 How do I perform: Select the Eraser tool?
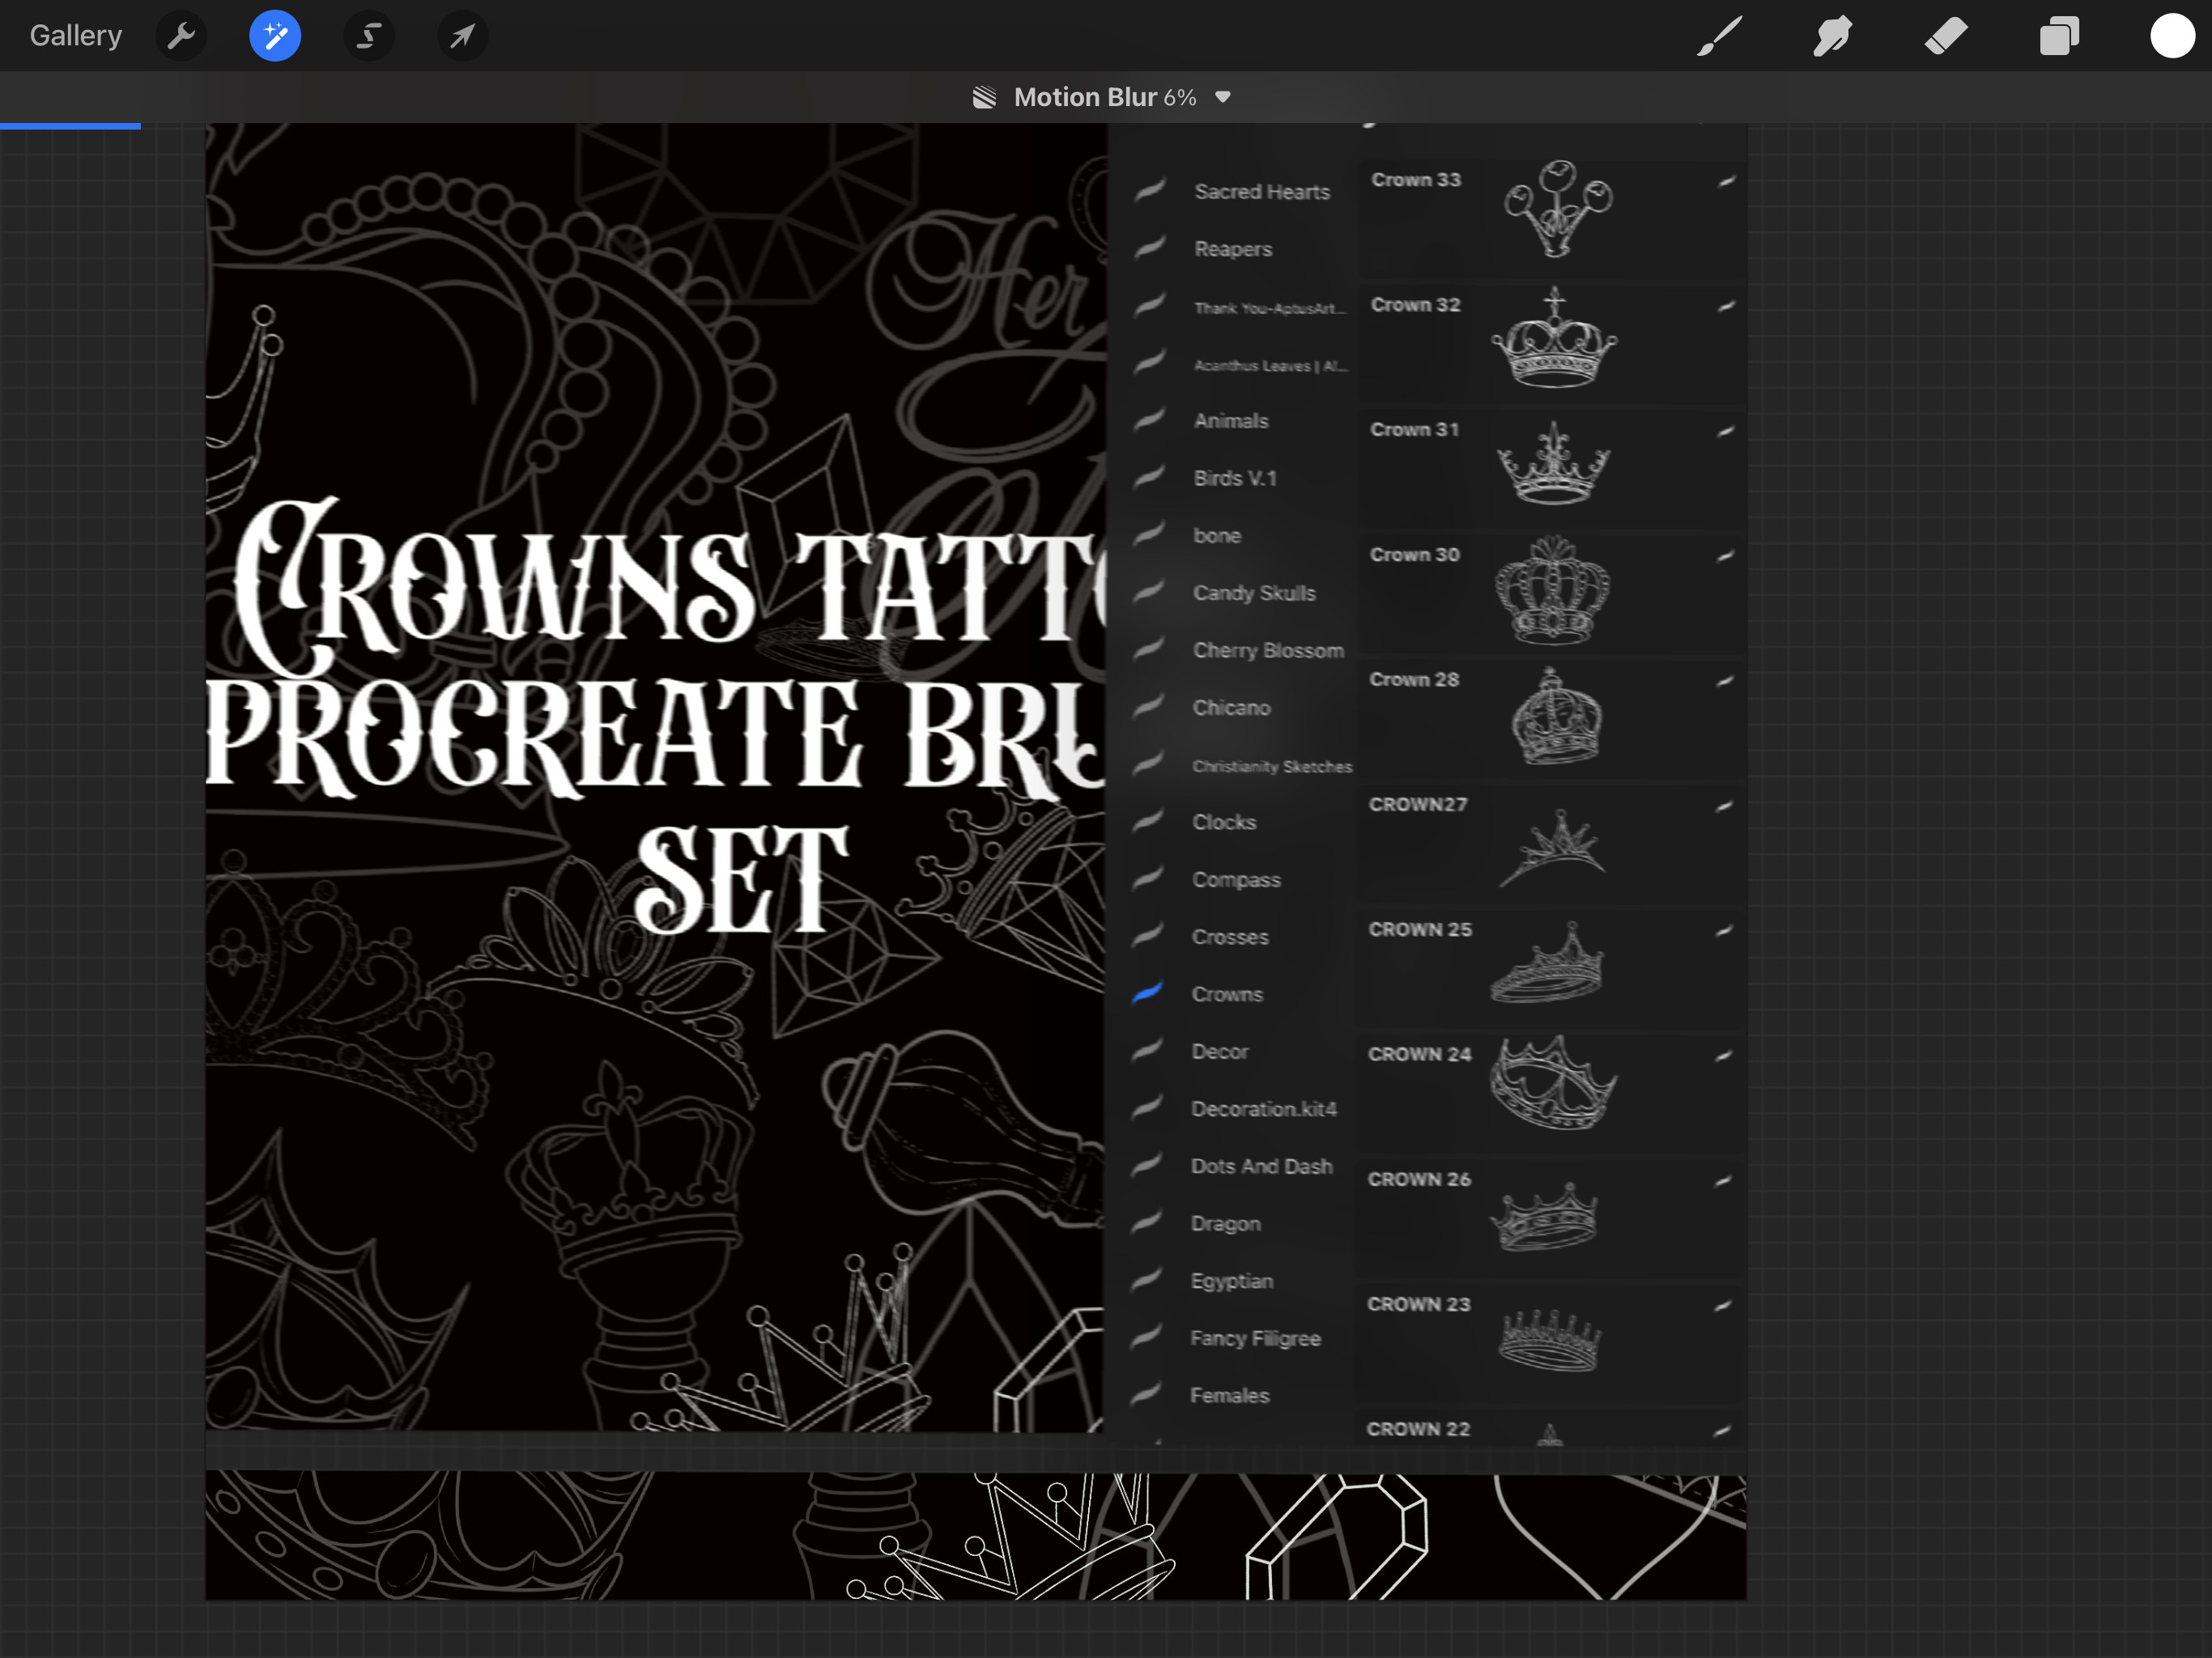pos(1945,37)
